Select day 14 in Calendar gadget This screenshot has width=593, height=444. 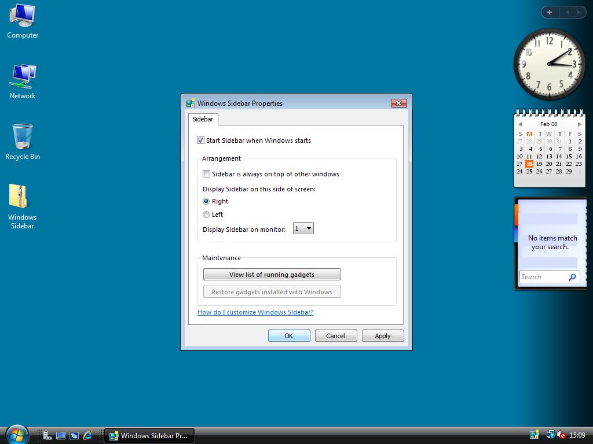point(559,156)
